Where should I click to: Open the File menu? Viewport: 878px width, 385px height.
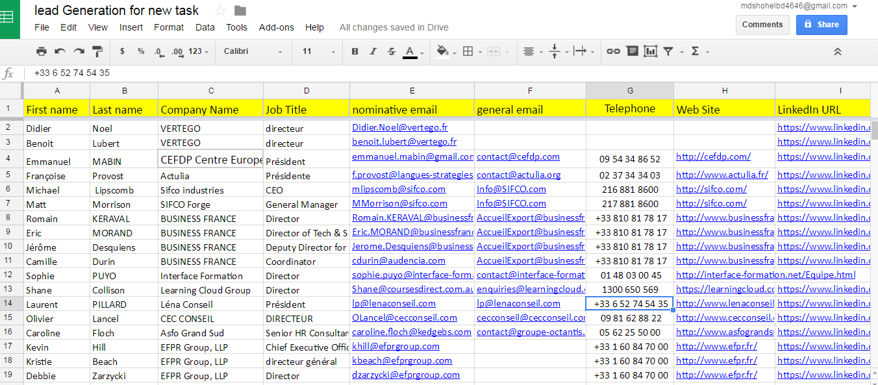tap(42, 27)
